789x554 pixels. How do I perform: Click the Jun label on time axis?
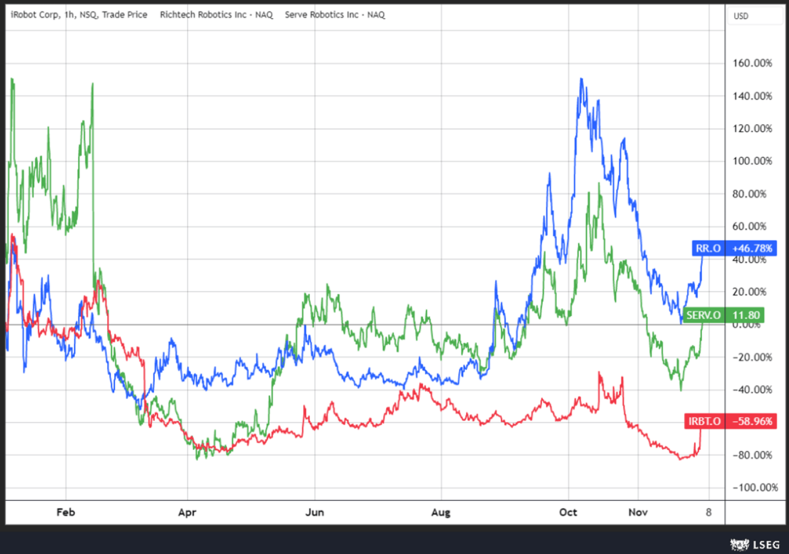click(x=315, y=512)
